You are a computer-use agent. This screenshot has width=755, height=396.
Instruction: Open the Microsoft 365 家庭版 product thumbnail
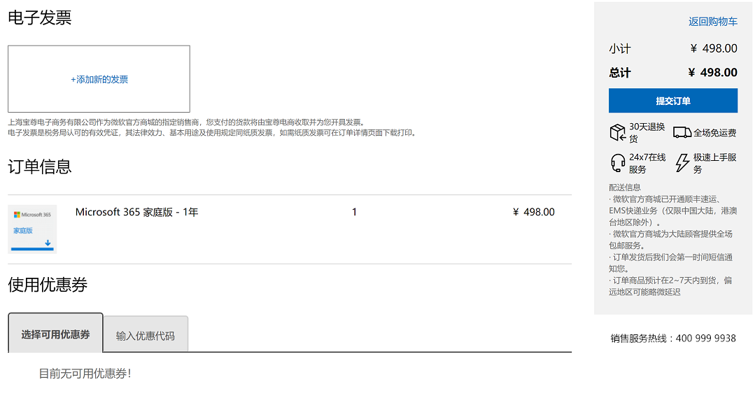[x=32, y=228]
